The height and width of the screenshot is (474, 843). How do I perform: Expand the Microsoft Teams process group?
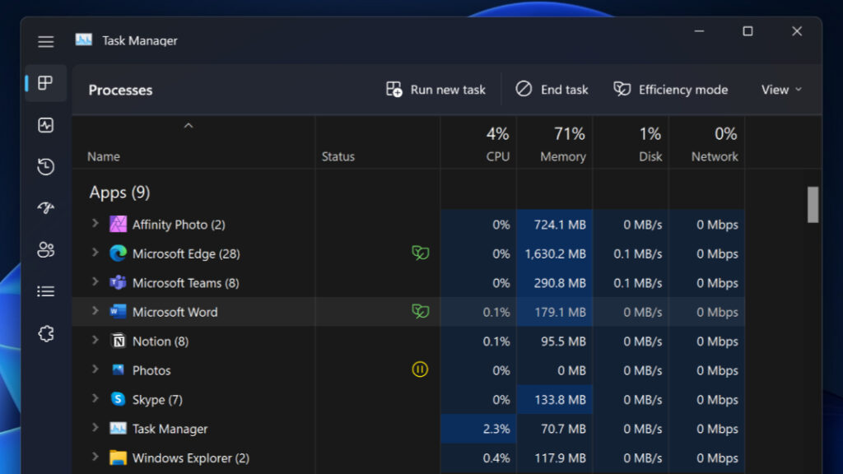95,281
